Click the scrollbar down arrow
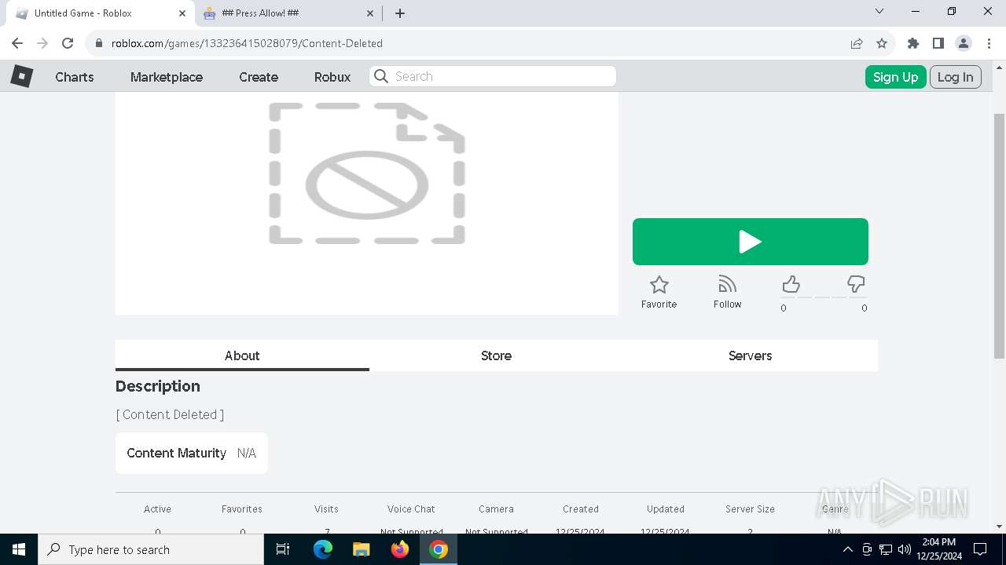Viewport: 1006px width, 565px height. (x=999, y=527)
